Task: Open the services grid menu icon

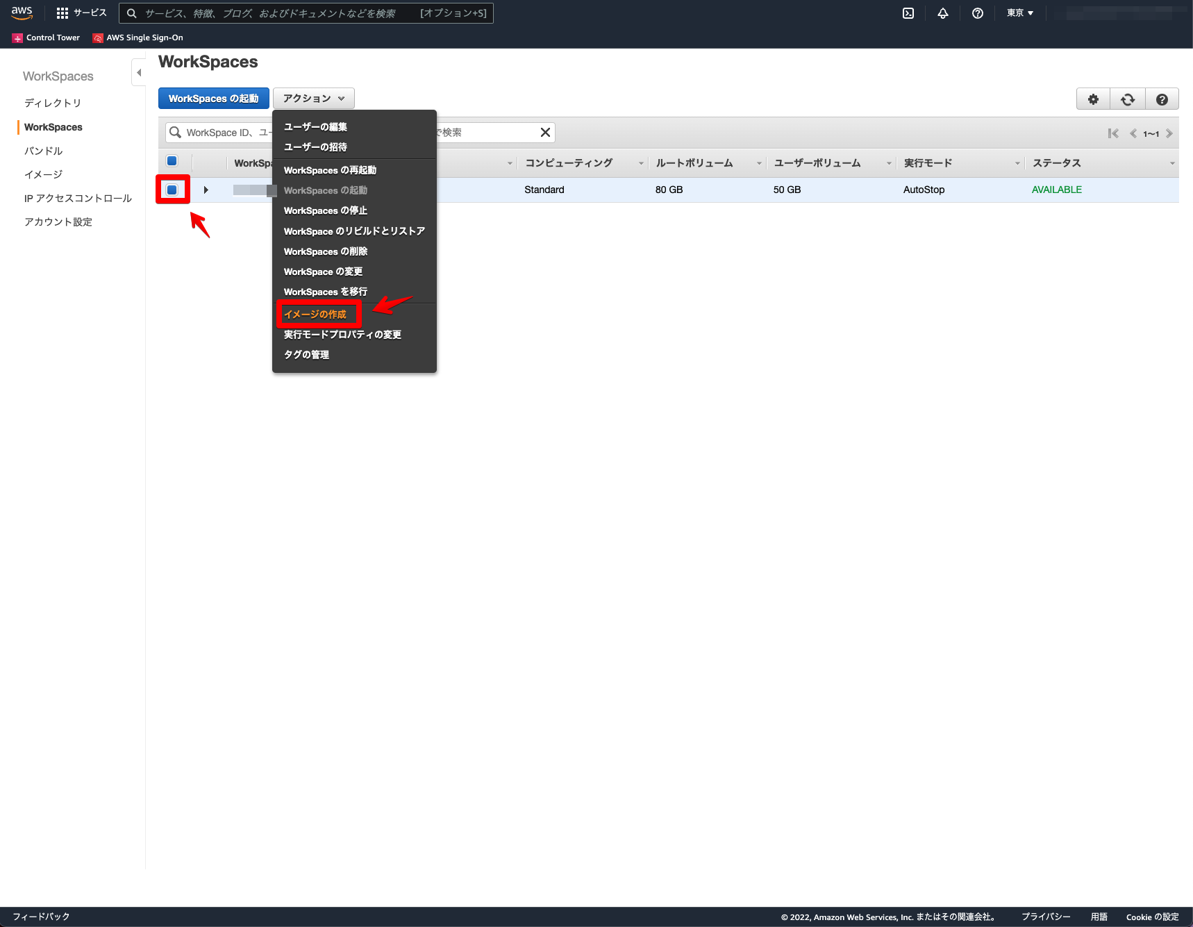Action: [61, 12]
